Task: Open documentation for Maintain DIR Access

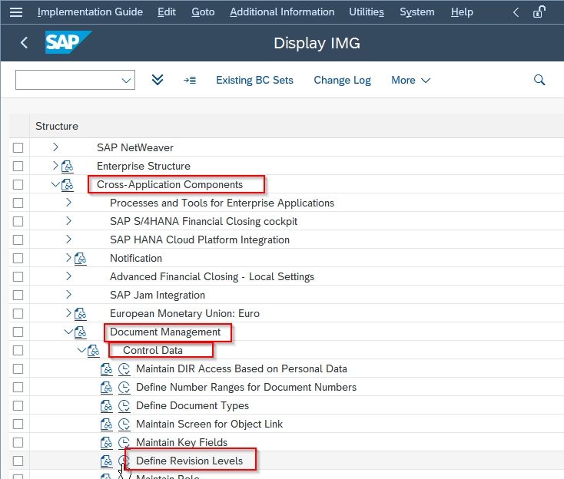Action: coord(106,369)
